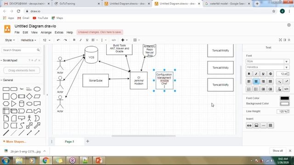Screen dimensions: 294x165
Task: Add new page with plus button
Action: coord(88,141)
